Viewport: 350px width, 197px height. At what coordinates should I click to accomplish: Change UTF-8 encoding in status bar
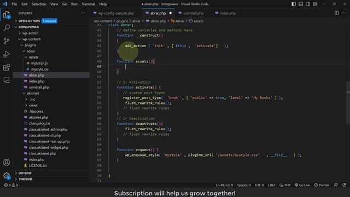[259, 185]
